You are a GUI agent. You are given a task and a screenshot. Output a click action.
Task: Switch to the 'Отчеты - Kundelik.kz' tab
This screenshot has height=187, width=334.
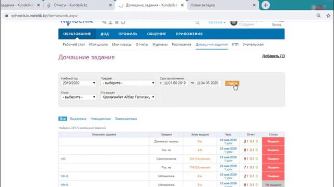(x=70, y=5)
